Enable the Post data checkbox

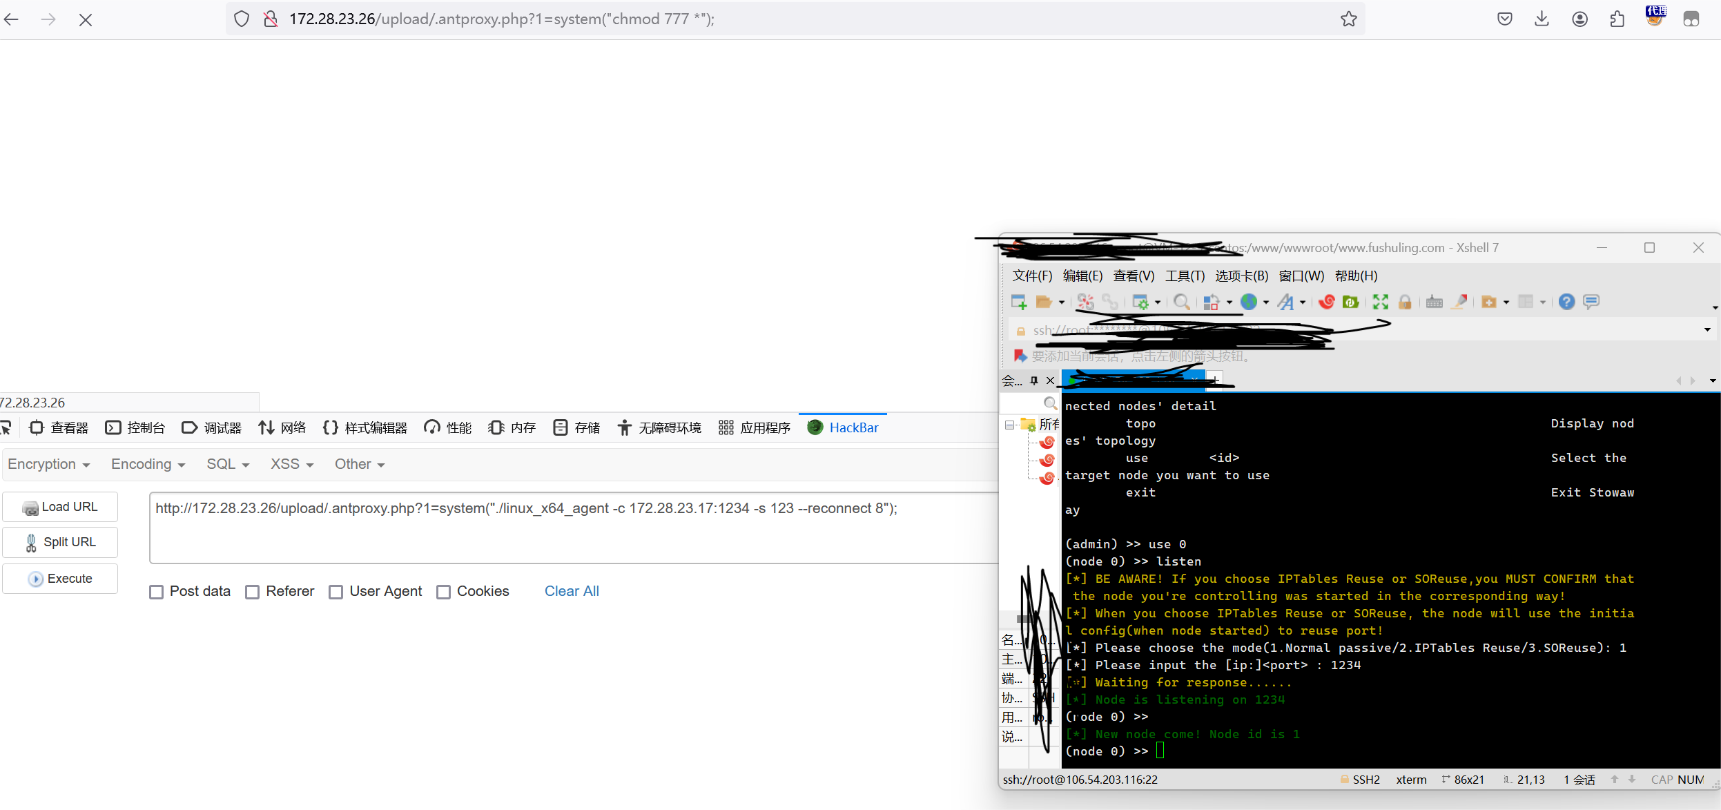(x=157, y=592)
